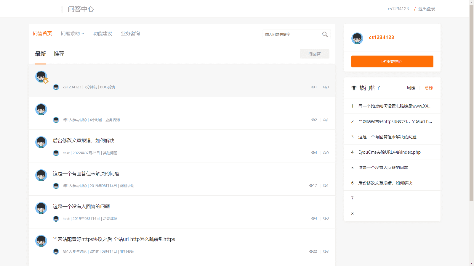474x266 pixels.
Task: Click the comment icon on the 4小时前 post
Action: coord(325,120)
